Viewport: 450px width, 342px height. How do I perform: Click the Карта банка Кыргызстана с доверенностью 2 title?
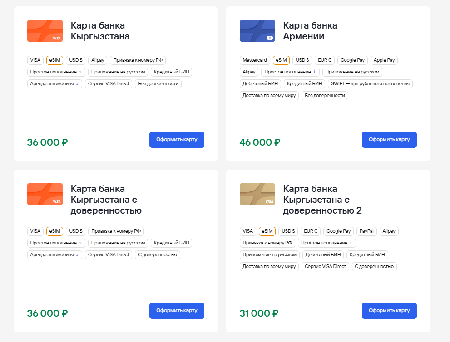click(x=322, y=200)
